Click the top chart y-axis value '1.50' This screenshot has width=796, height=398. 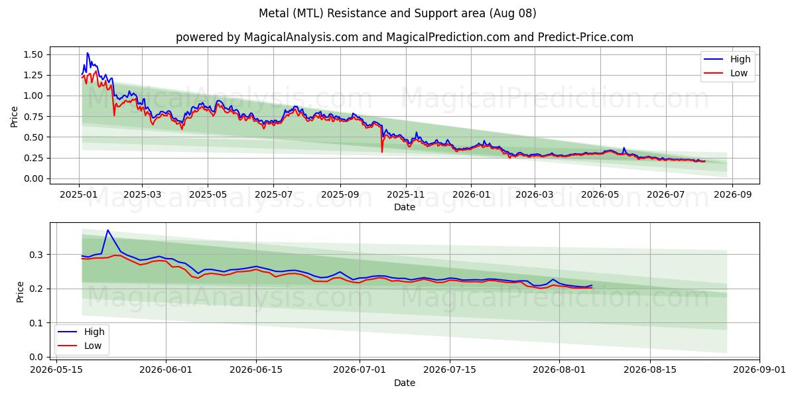[34, 54]
